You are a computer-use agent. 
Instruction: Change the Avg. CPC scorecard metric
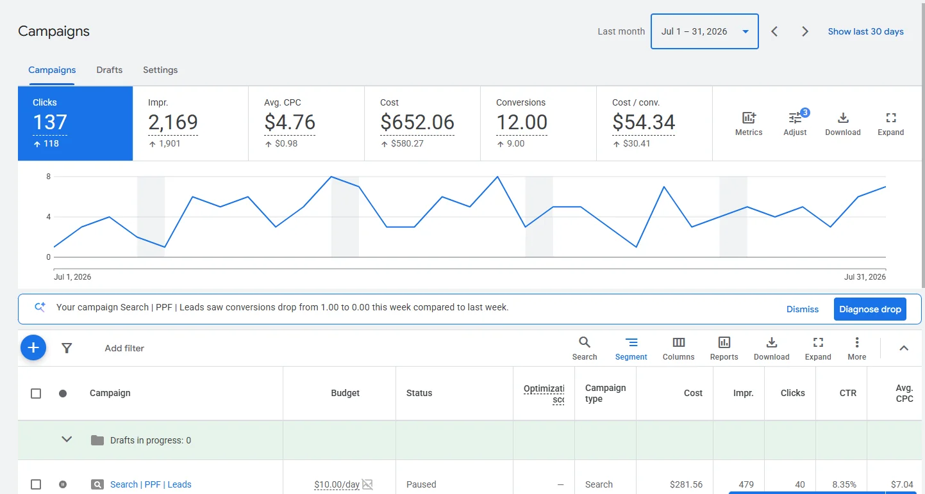306,124
